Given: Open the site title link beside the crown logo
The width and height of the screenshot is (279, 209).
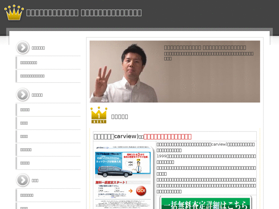Looking at the screenshot, I should tap(84, 13).
